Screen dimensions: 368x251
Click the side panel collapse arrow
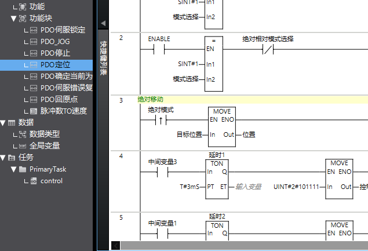(x=103, y=23)
